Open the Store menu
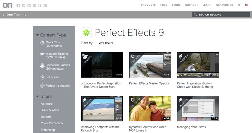 176,5
